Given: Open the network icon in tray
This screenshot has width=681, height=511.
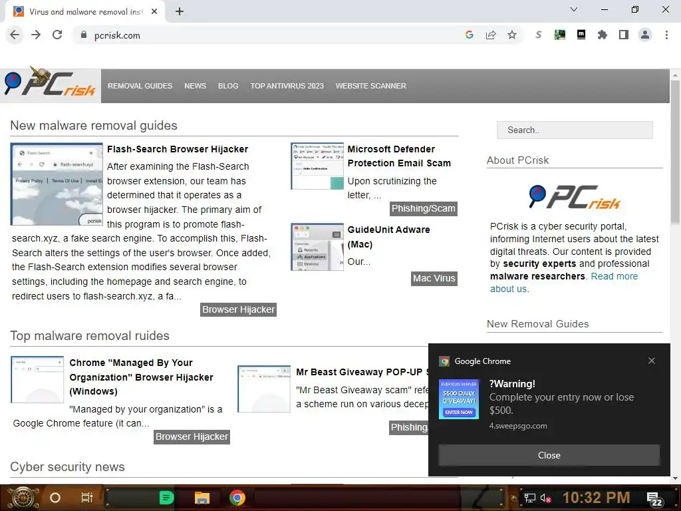Looking at the screenshot, I should click(530, 498).
